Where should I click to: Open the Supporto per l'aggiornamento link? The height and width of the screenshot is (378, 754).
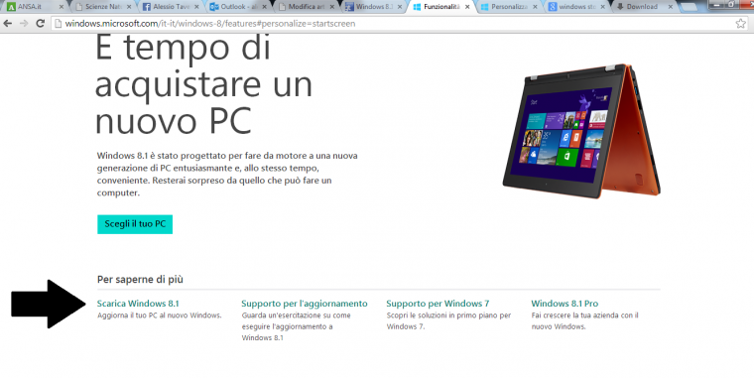click(305, 304)
